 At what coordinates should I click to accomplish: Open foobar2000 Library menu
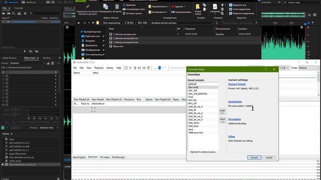(110, 68)
